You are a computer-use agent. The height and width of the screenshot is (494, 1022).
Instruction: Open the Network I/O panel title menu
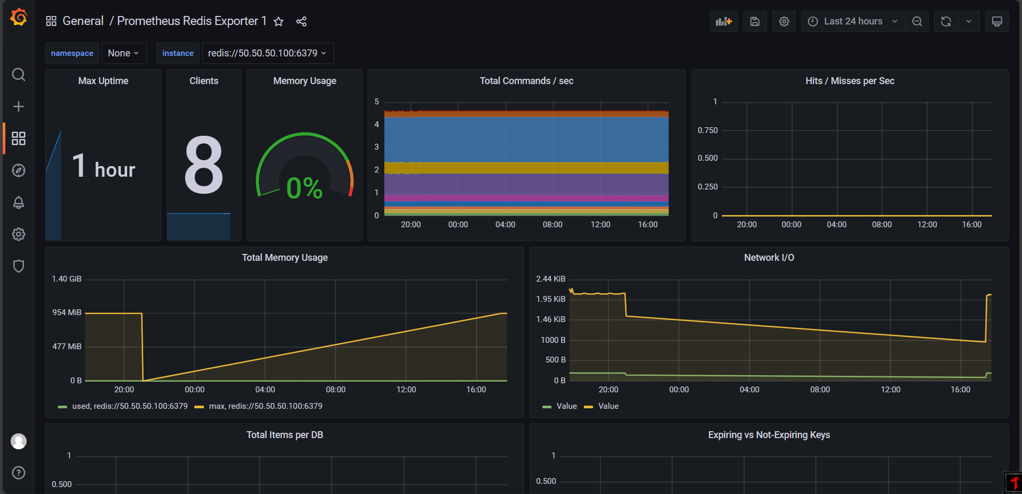[x=769, y=258]
